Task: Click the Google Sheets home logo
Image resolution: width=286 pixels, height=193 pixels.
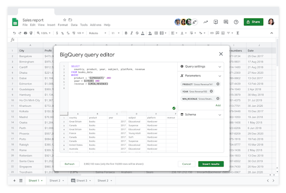Action: click(x=15, y=22)
